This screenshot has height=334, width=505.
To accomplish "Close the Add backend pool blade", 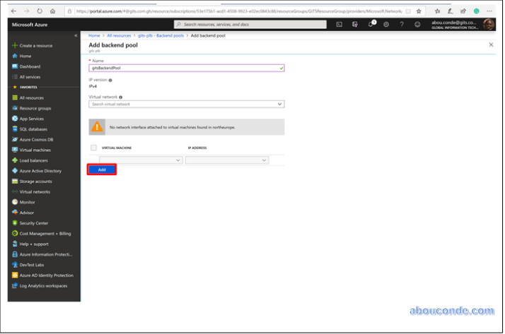I will 491,44.
